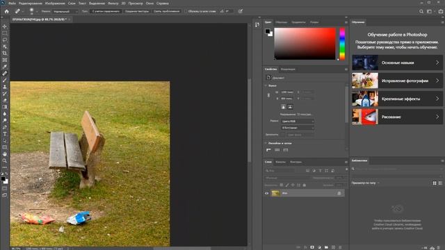Open the bit depth dropdown in Properties
The image size is (445, 250).
click(298, 128)
